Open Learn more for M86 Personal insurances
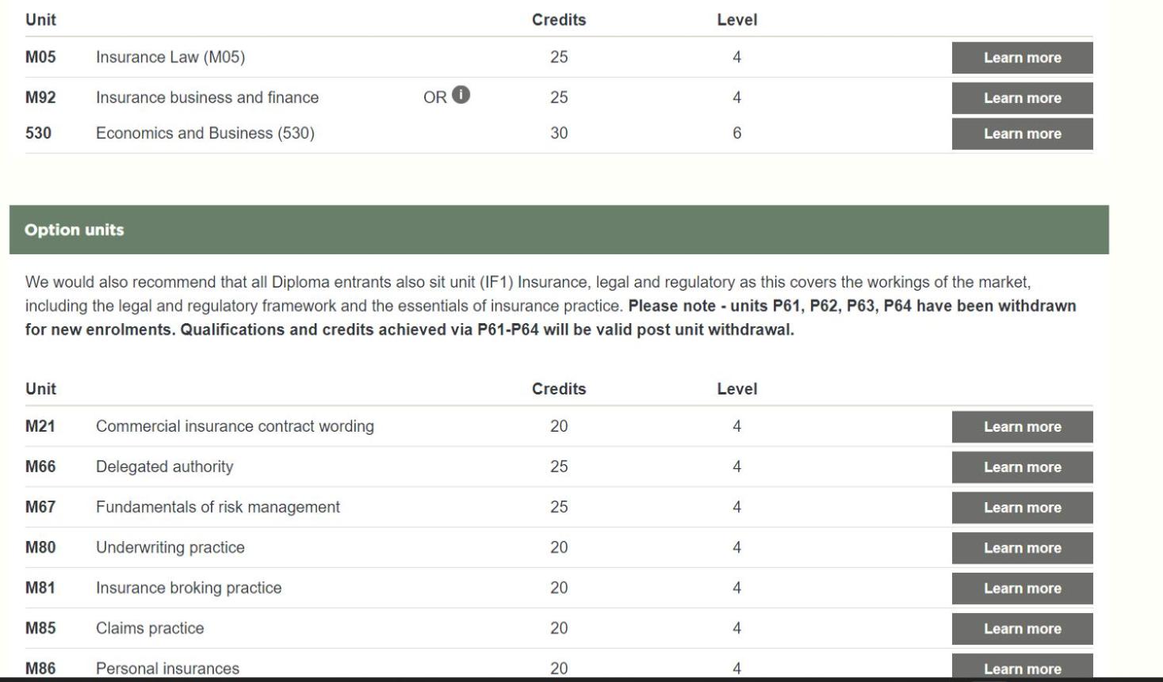1163x682 pixels. [x=1022, y=667]
